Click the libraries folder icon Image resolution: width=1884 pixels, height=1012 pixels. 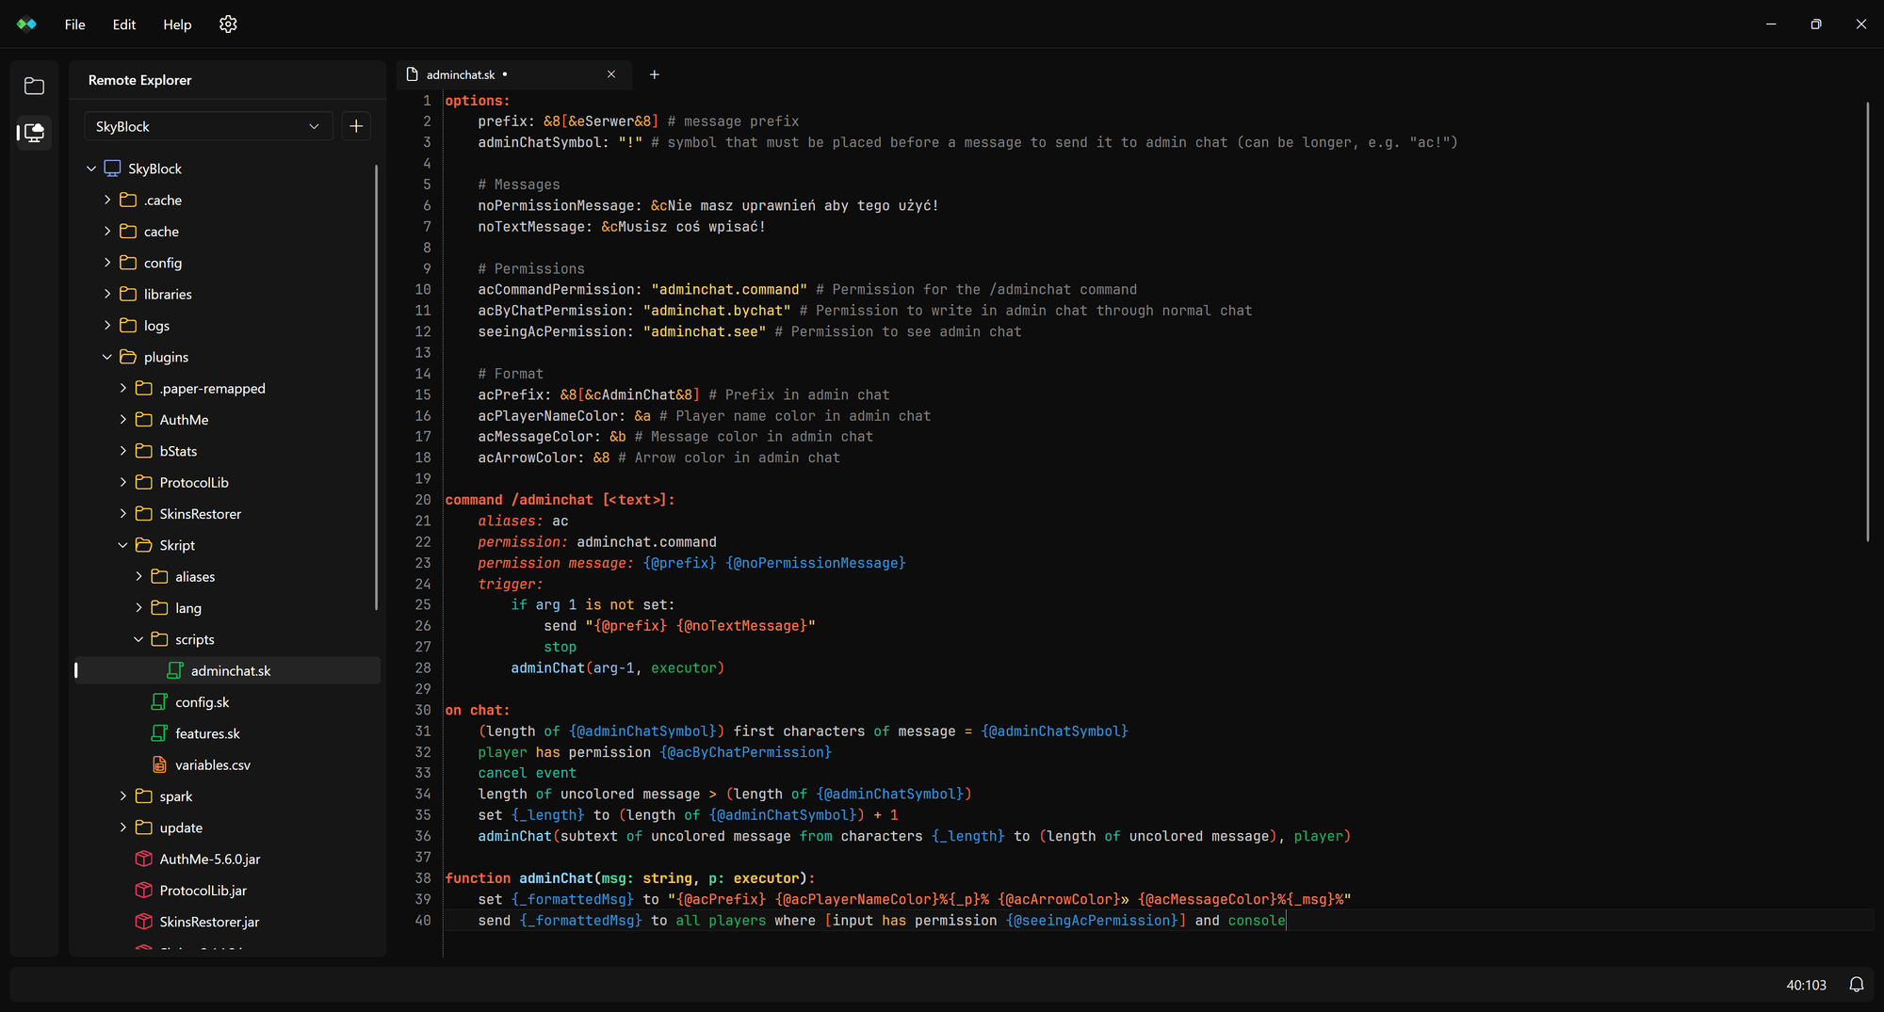point(128,294)
